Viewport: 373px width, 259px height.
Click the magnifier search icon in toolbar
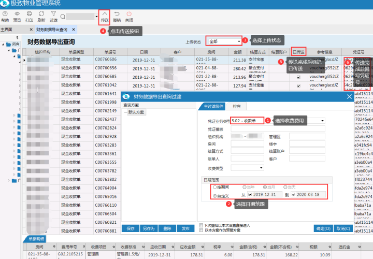pyautogui.click(x=63, y=17)
